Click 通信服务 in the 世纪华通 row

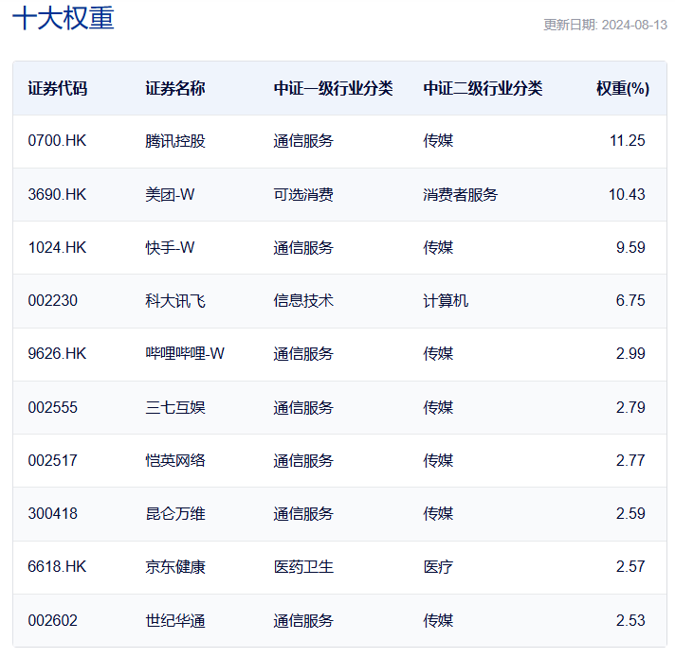303,621
